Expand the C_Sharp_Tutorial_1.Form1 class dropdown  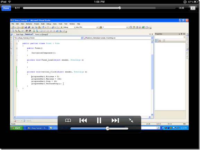82,38
